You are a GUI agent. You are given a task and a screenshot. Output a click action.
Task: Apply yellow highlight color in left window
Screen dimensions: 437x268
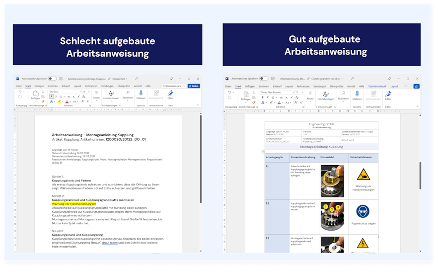coord(60,101)
